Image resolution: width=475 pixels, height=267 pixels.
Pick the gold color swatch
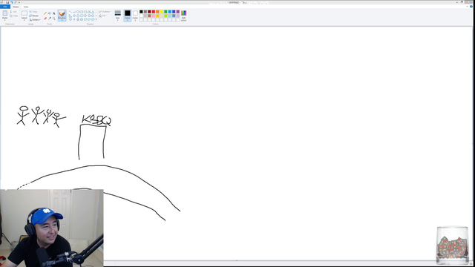[157, 16]
